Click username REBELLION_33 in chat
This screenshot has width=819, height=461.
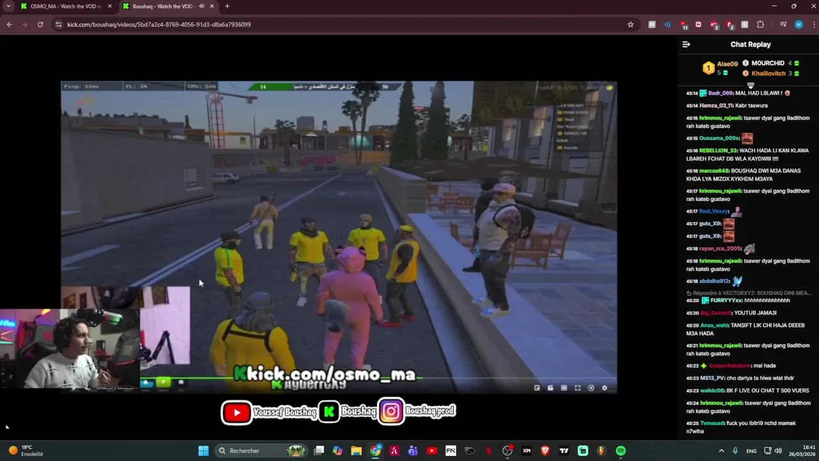718,150
